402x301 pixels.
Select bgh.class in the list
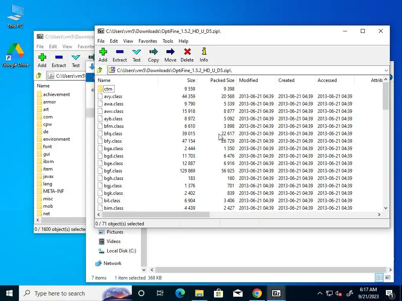[113, 178]
